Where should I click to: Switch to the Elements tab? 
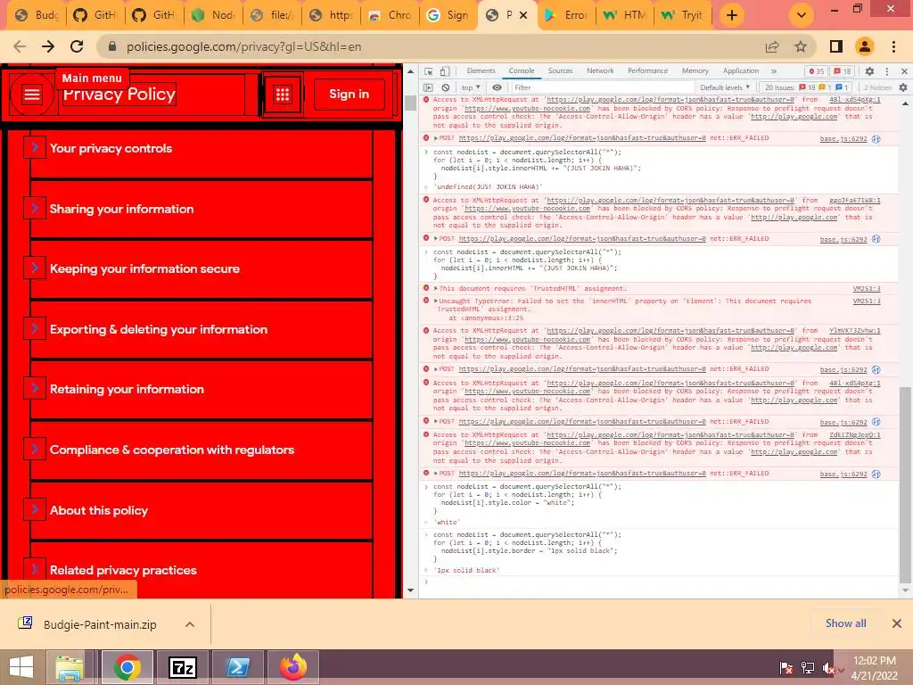pyautogui.click(x=481, y=70)
